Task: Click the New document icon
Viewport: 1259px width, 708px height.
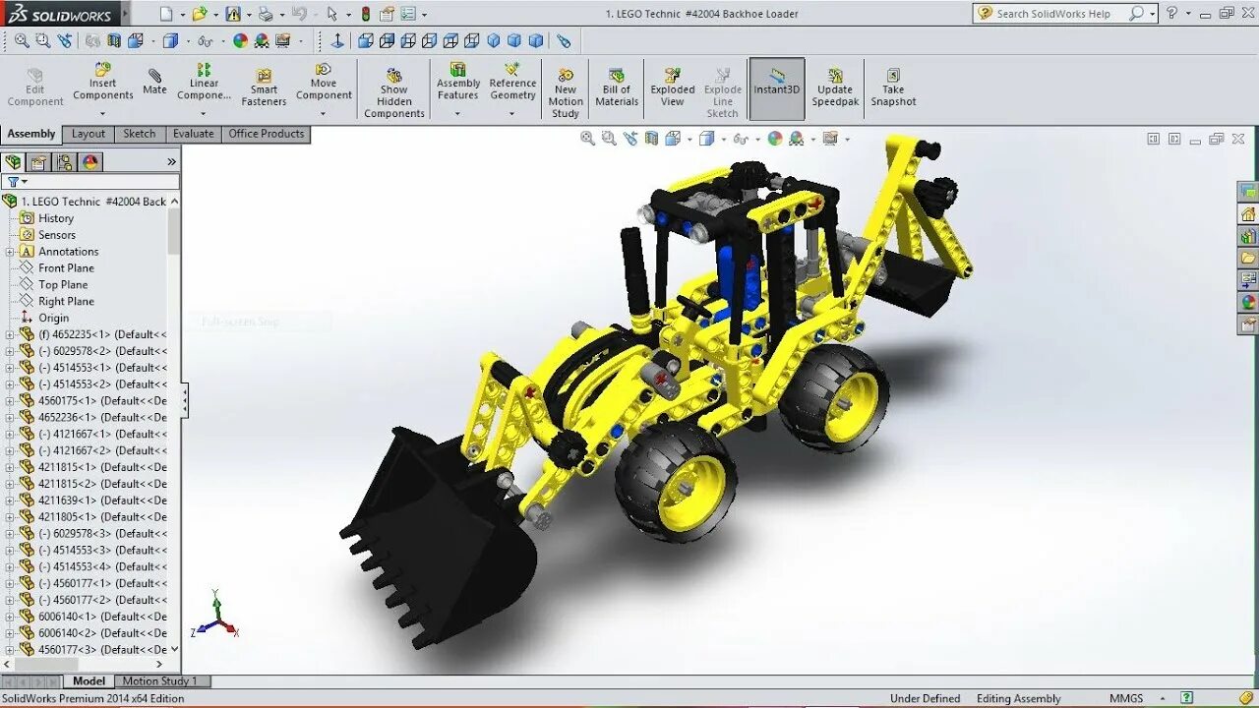Action: pyautogui.click(x=165, y=14)
